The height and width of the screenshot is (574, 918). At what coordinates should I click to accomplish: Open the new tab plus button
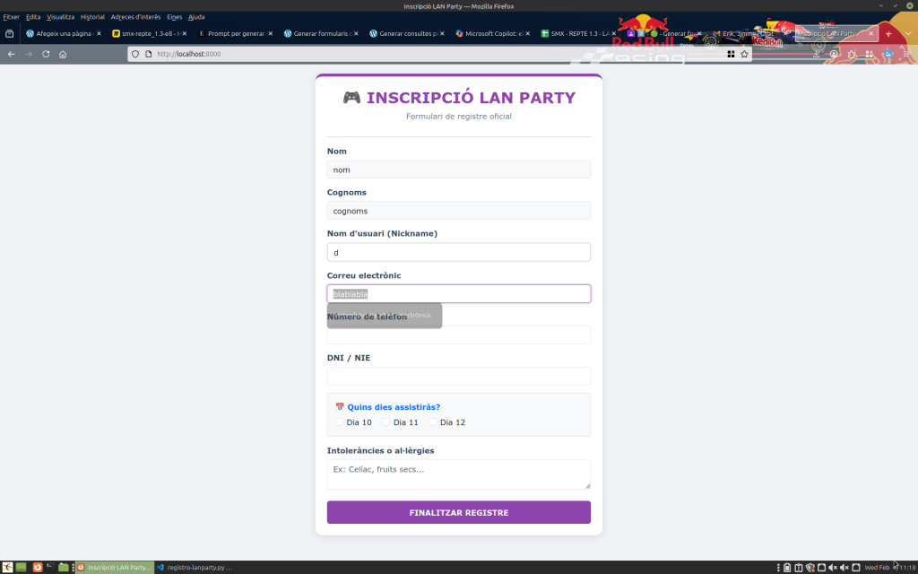[x=888, y=33]
